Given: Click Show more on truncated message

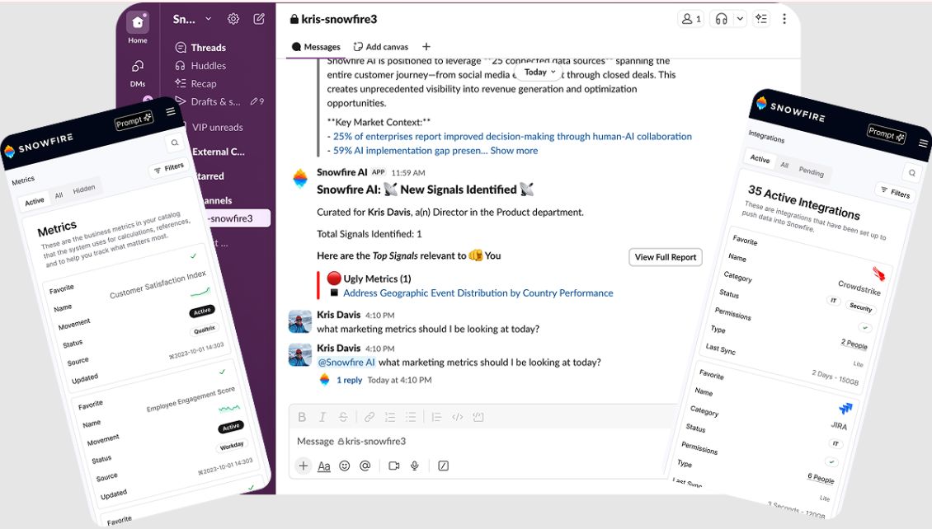Looking at the screenshot, I should point(514,151).
